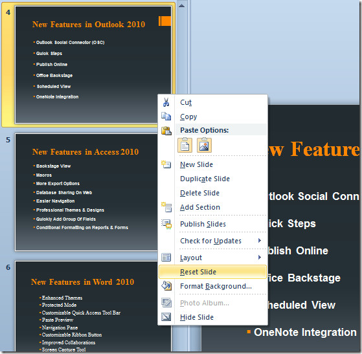362x354 pixels.
Task: Open Layout menu entry
Action: [212, 258]
